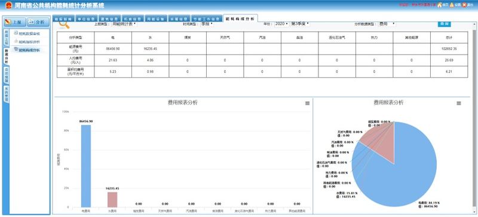Click the home (首页) house icon

click(440, 5)
